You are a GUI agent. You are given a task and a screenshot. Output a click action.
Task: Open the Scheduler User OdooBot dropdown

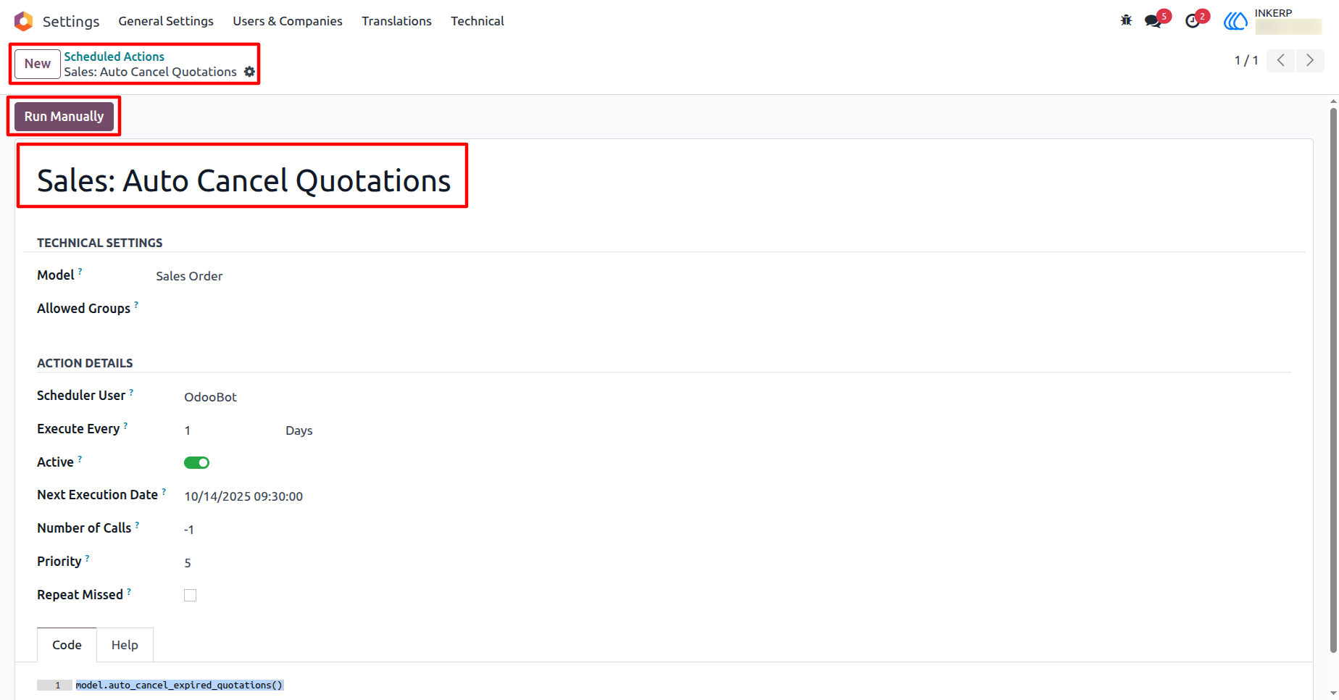pyautogui.click(x=211, y=397)
